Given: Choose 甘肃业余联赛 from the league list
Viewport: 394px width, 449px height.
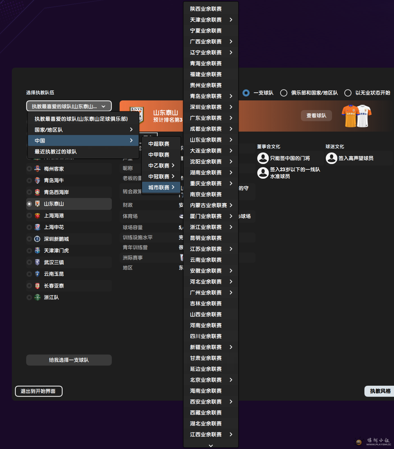Looking at the screenshot, I should click(211, 358).
